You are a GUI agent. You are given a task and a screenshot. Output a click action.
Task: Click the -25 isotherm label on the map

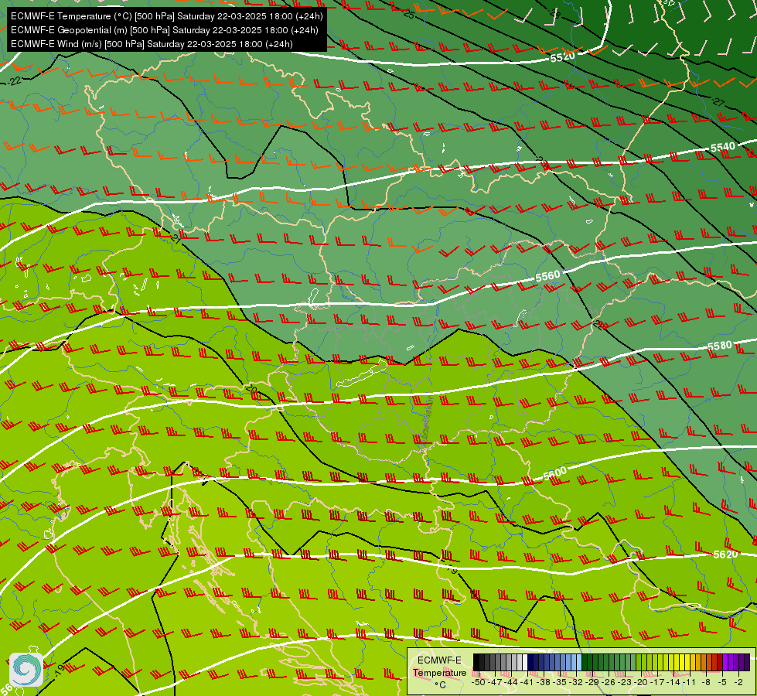point(408,14)
